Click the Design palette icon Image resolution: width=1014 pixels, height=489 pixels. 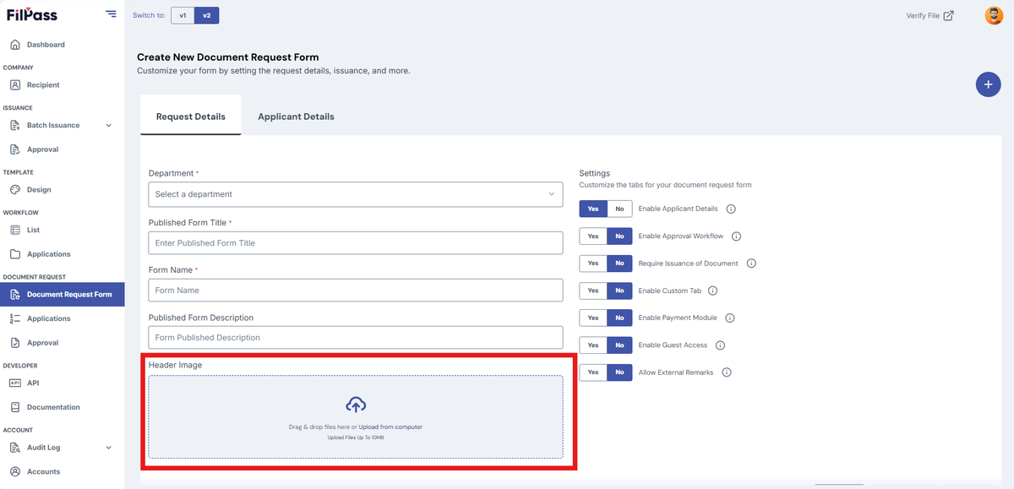15,190
